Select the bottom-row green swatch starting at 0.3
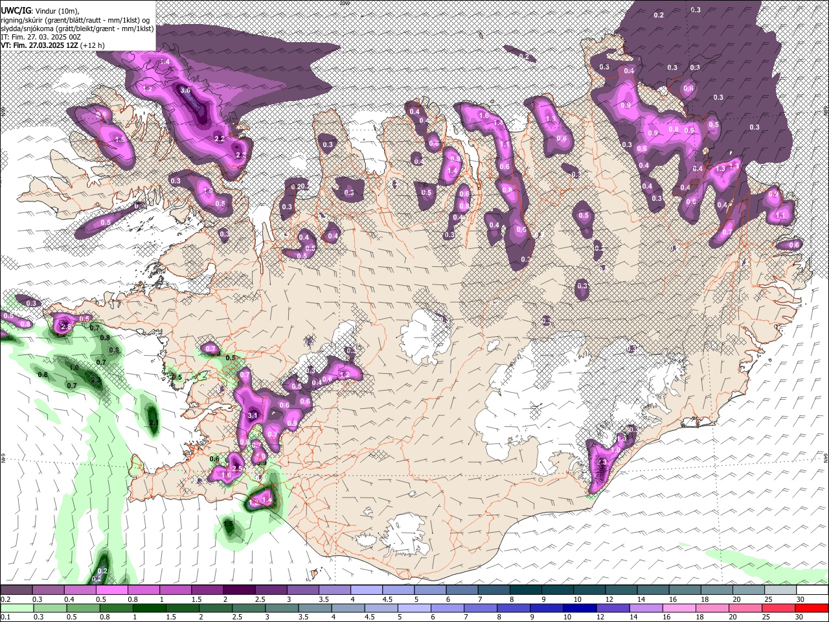829x622 pixels. click(x=51, y=608)
